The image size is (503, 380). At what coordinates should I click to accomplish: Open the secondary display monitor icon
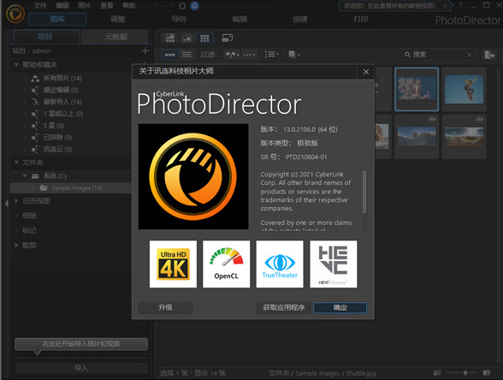(x=228, y=39)
